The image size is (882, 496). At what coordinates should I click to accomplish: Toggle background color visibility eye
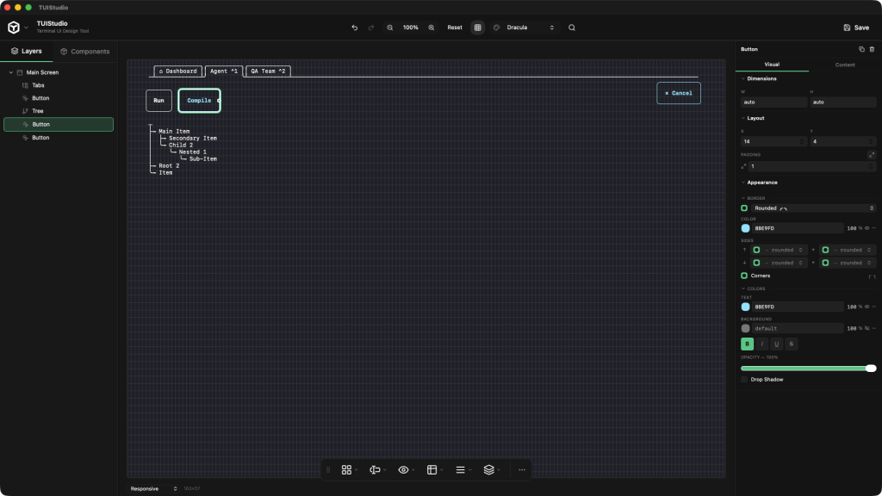click(866, 328)
